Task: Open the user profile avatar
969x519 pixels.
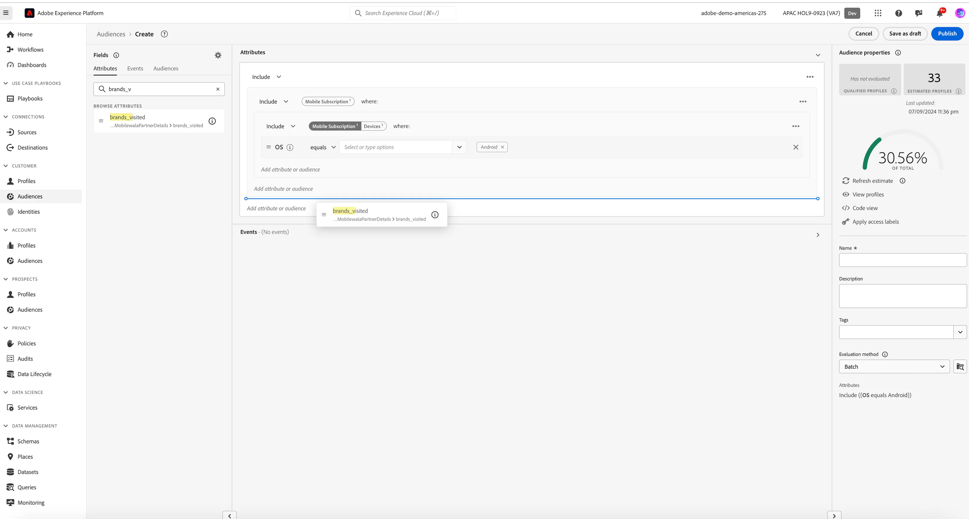Action: (960, 13)
